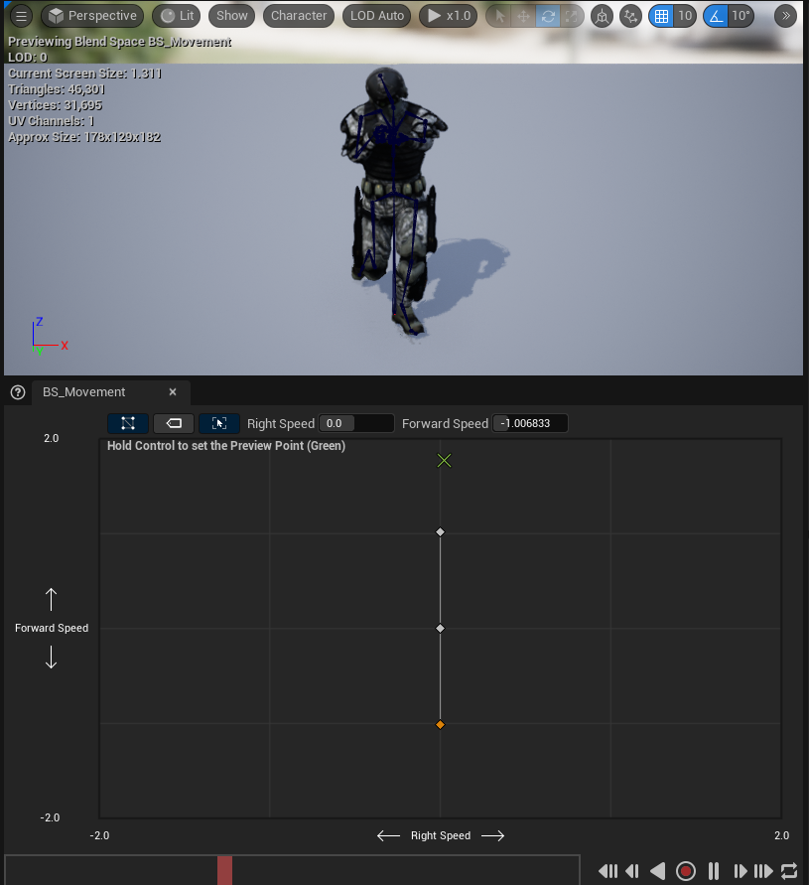The height and width of the screenshot is (885, 809).
Task: Click the playback speed x1.0 button
Action: click(448, 15)
